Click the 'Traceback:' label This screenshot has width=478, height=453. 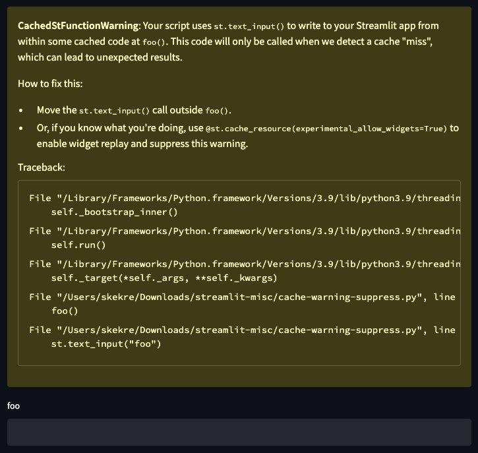(x=41, y=167)
